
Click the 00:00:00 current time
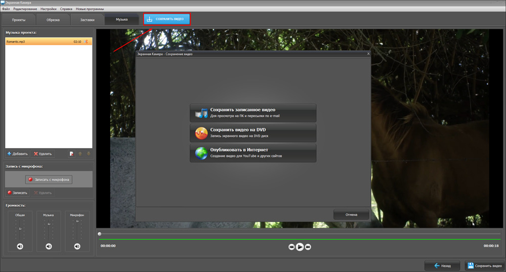coord(108,246)
